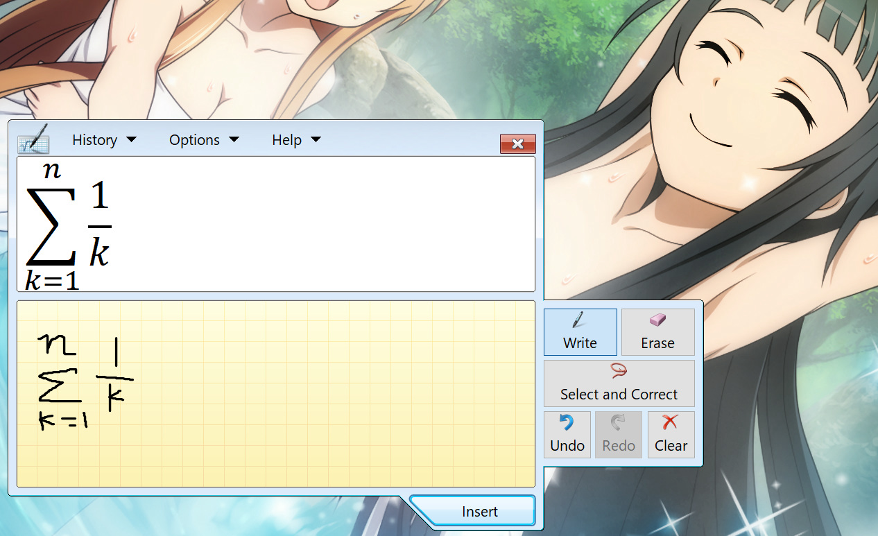Open the Help menu
The width and height of the screenshot is (878, 536).
[296, 140]
